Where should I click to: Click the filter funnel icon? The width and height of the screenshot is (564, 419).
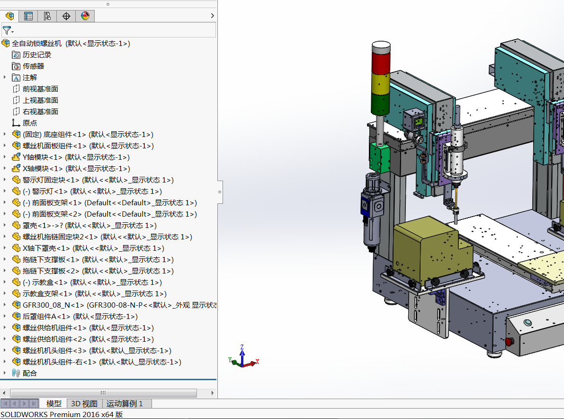point(7,30)
